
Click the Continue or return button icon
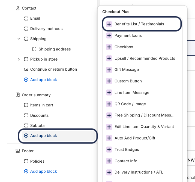(26, 69)
